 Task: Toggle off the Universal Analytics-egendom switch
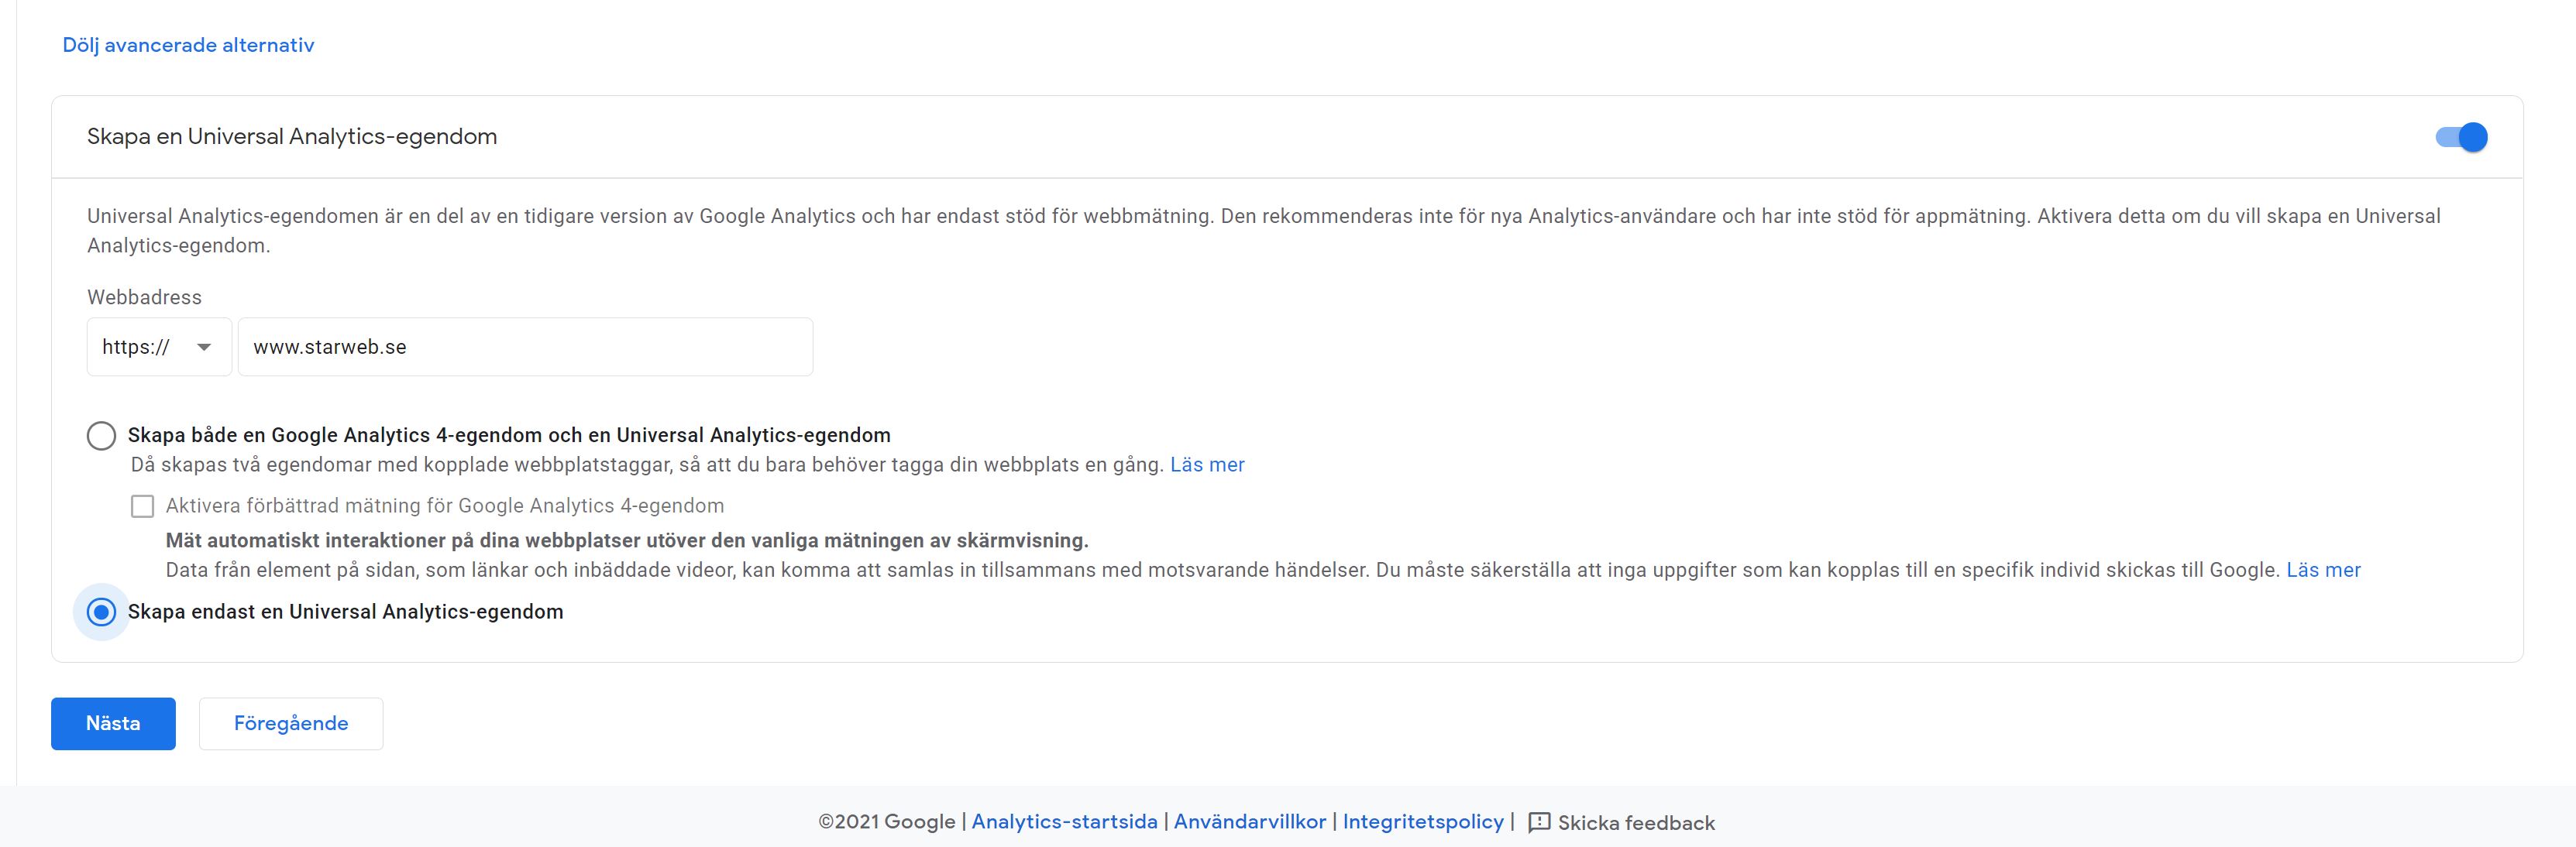2461,137
